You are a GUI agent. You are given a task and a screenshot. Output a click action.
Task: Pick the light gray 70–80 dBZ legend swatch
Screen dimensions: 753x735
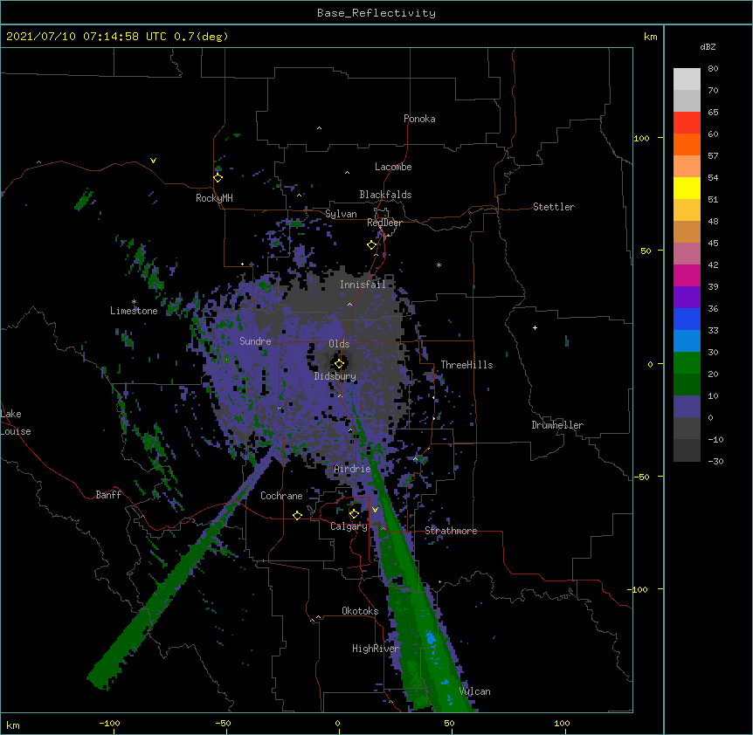[687, 79]
